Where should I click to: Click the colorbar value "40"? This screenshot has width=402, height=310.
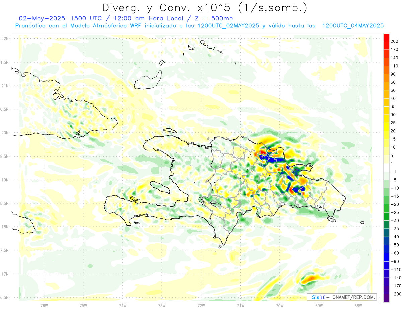tap(394, 98)
